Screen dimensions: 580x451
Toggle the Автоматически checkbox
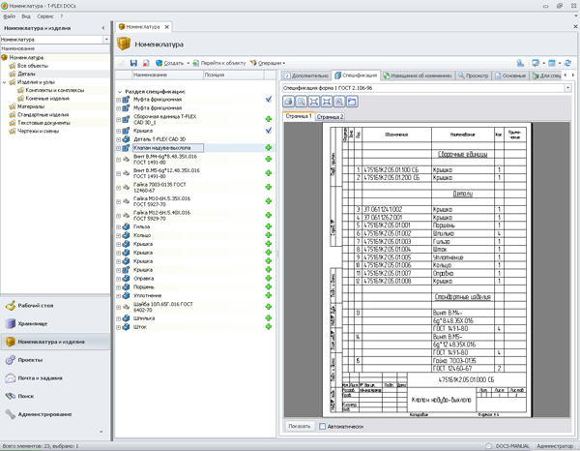[x=322, y=427]
